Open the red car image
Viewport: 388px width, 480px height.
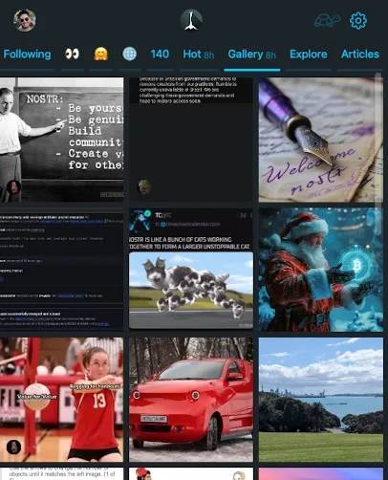point(191,400)
